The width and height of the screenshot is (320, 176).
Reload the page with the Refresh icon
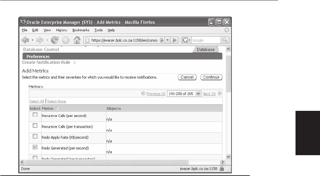pos(55,40)
